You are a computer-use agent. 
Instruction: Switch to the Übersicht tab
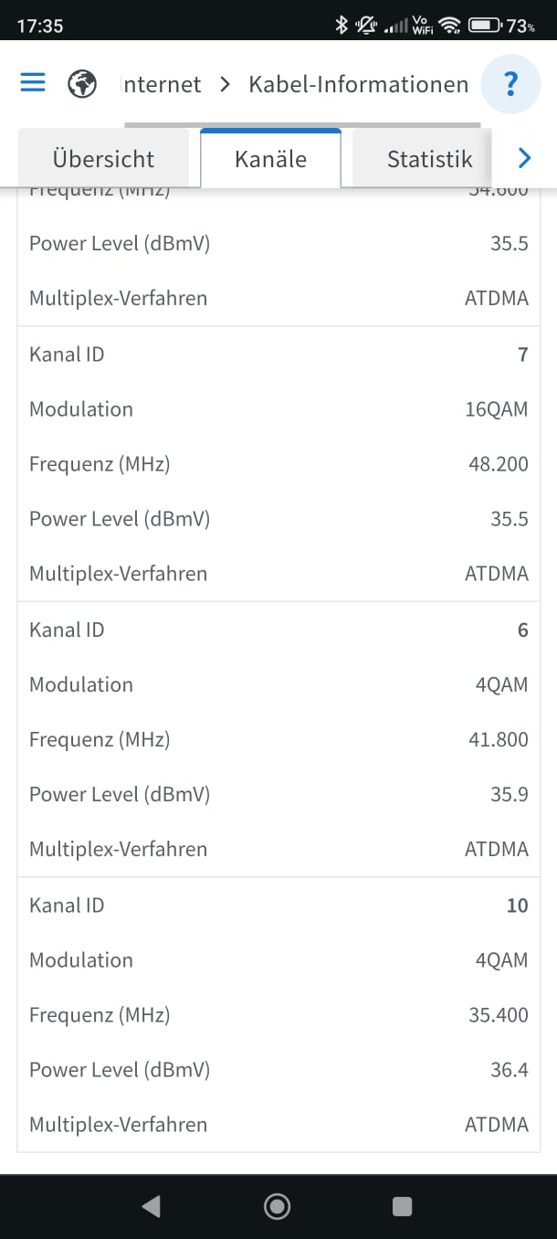(103, 159)
